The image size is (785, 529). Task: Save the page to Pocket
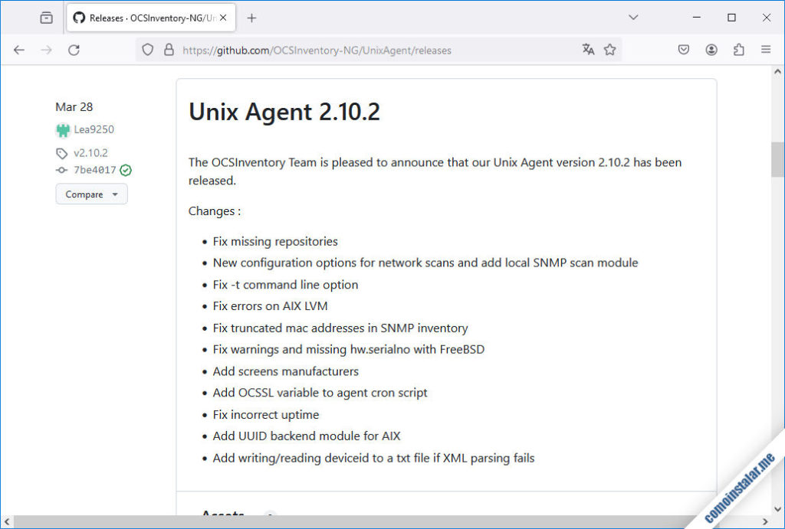683,49
